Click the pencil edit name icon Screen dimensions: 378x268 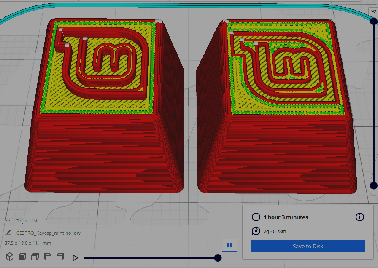click(x=8, y=233)
